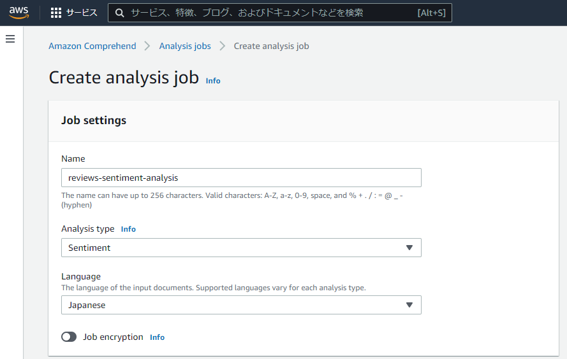Click the AWS logo home icon
This screenshot has height=359, width=567.
pos(18,13)
